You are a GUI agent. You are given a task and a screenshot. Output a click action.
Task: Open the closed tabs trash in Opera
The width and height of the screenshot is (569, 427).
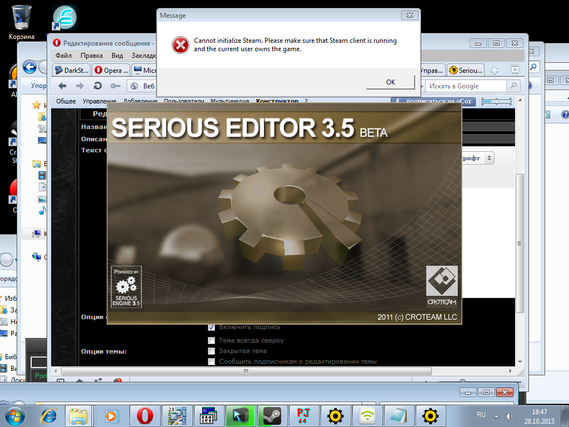coord(515,69)
